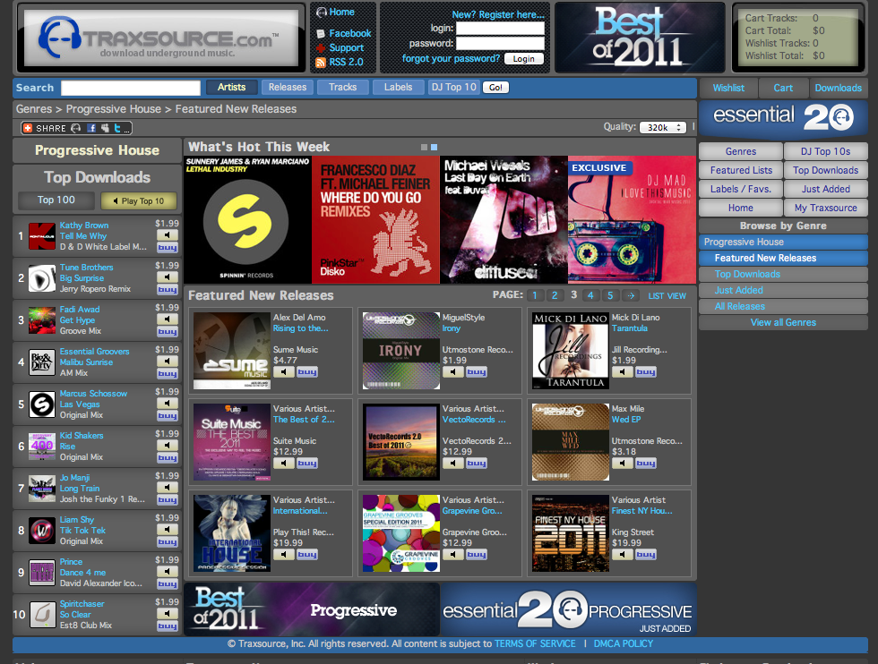Click the Go! search button
Image resolution: width=878 pixels, height=664 pixels.
point(495,88)
